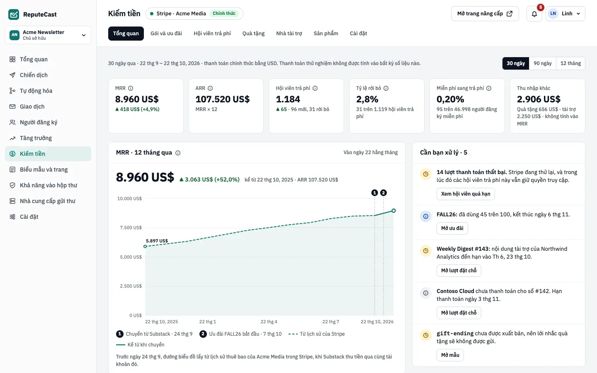Click the Tăng trưởng trend icon

click(12, 138)
